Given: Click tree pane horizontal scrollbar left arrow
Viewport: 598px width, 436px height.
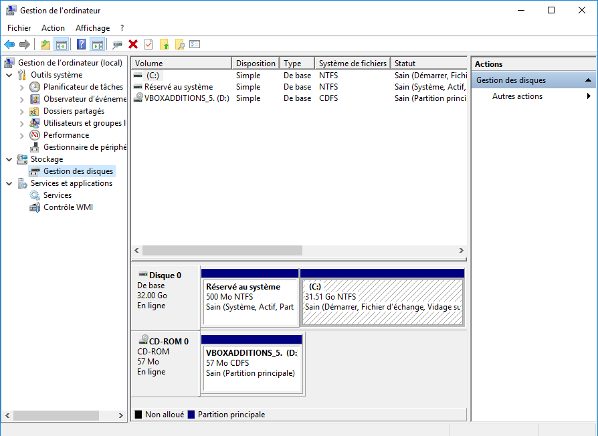Looking at the screenshot, I should 7,415.
